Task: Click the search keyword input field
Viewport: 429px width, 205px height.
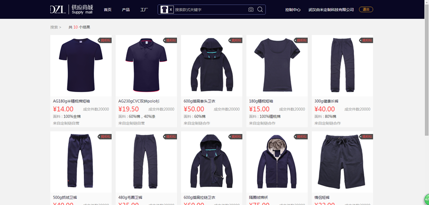Action: tap(210, 10)
